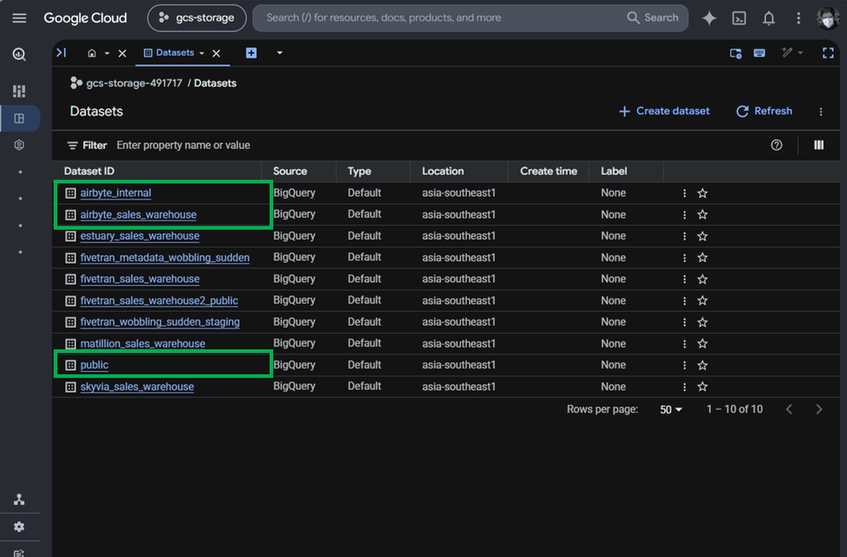Star the fivetran_sales_warehouse dataset
The height and width of the screenshot is (557, 847).
702,279
